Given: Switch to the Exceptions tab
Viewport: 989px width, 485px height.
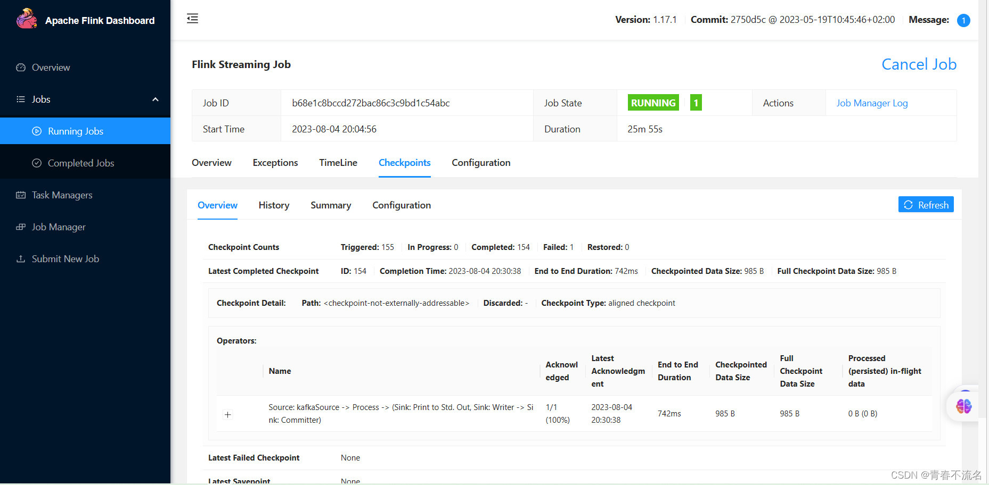Looking at the screenshot, I should click(275, 163).
